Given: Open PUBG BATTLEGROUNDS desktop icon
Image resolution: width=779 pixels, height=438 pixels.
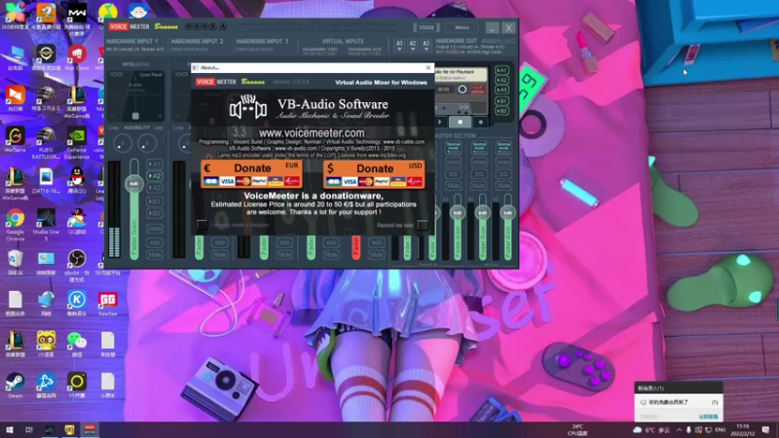Looking at the screenshot, I should (x=46, y=143).
